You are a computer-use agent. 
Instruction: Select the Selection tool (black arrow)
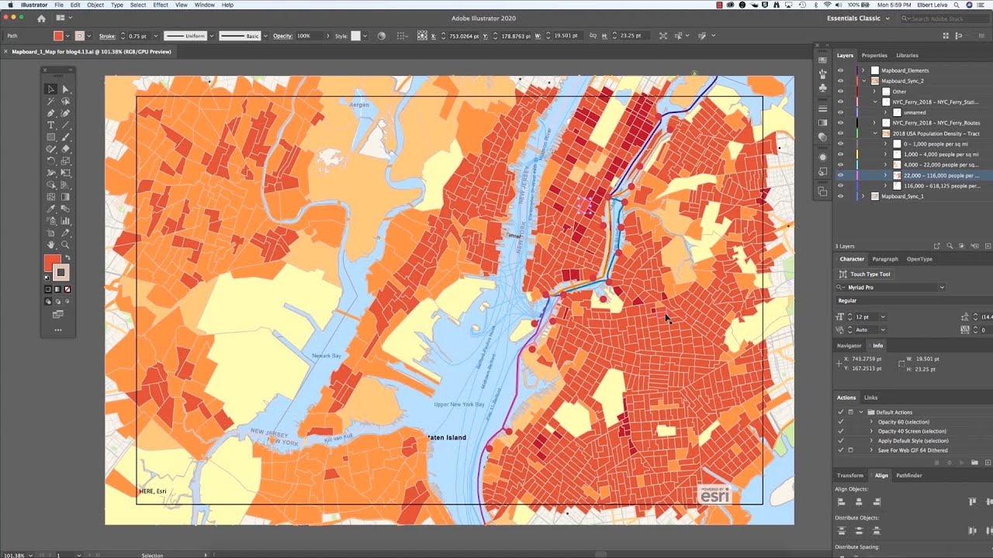coord(51,89)
